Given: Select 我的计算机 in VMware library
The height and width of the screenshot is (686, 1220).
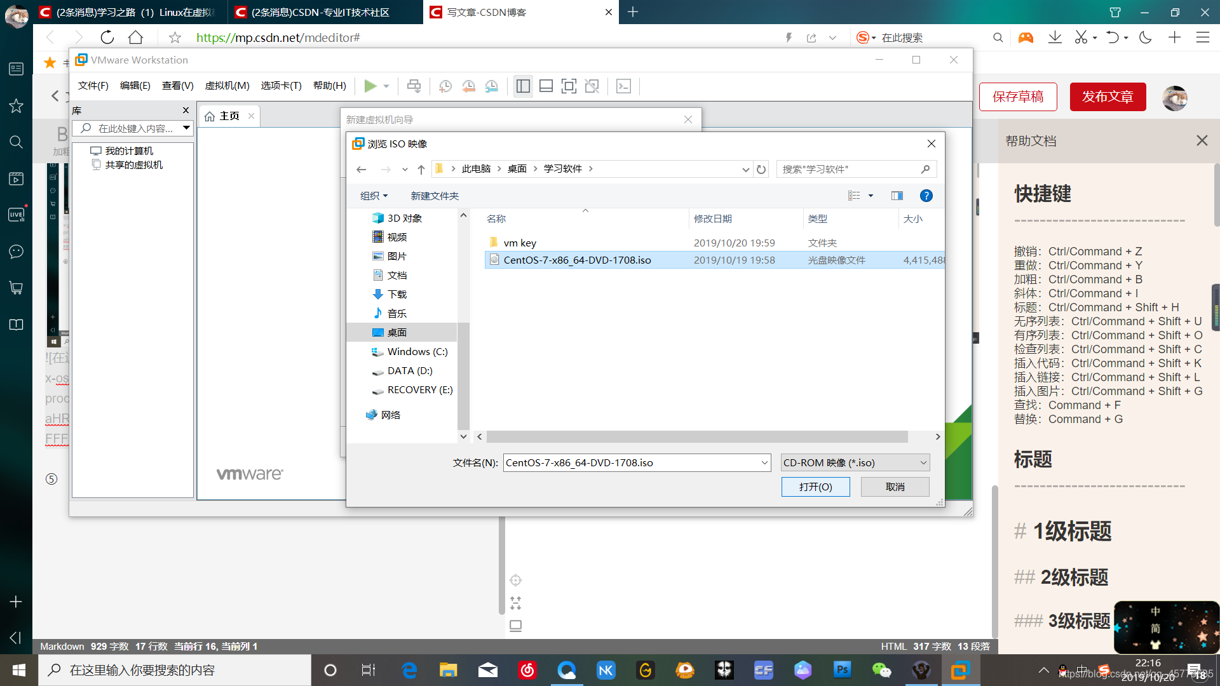Looking at the screenshot, I should pos(129,151).
